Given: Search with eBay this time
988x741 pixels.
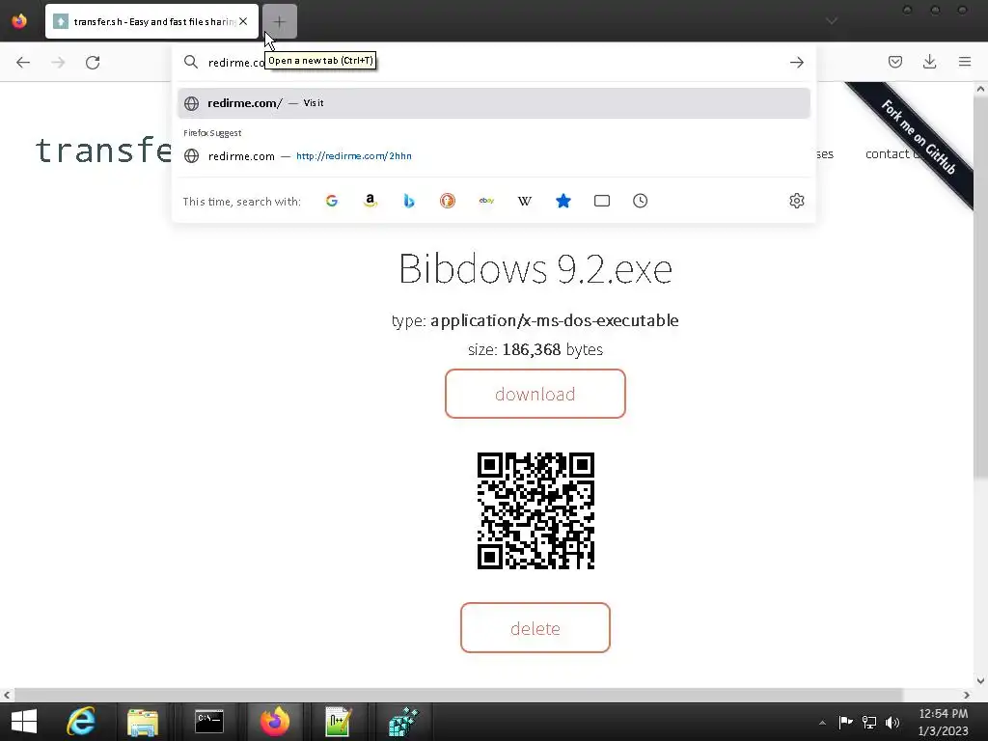Looking at the screenshot, I should pos(486,201).
